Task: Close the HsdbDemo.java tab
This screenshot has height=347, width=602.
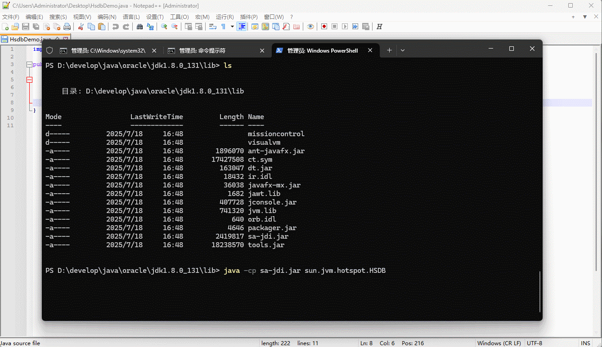Action: click(66, 39)
